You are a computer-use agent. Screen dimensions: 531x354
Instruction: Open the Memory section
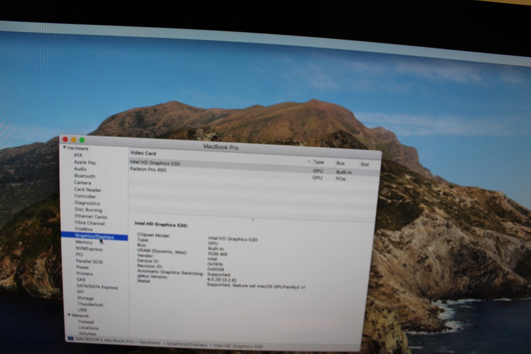[x=84, y=242]
